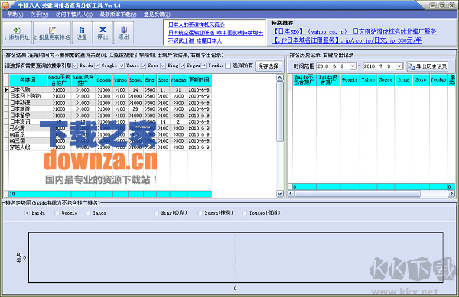Viewport: 459px width, 297px height.
Task: Open the Latest Version Download (最新版本下载) menu
Action: click(118, 15)
